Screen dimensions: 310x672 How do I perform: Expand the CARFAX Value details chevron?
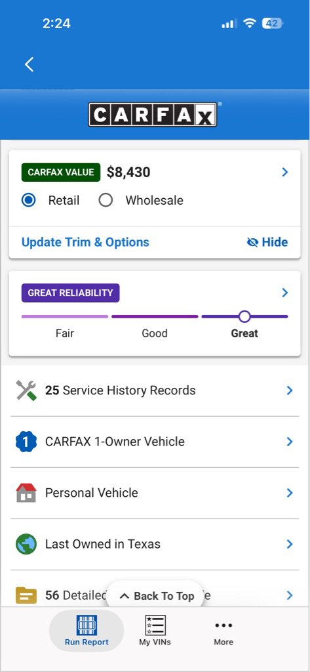285,173
